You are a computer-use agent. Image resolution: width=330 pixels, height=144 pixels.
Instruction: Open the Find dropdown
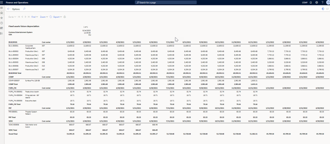[35, 17]
